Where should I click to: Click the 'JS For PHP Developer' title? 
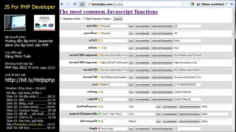click(30, 7)
